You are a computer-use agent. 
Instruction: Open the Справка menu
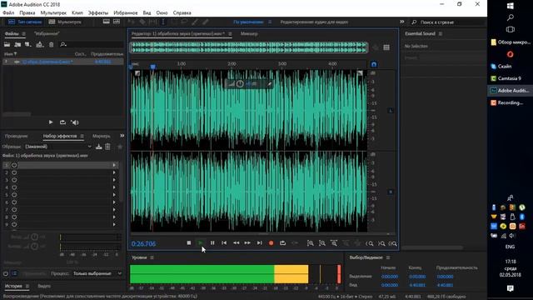click(x=182, y=13)
